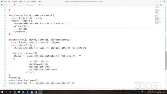Click the Ln, Col cursor position indicator
Image resolution: width=167 pixels, height=94 pixels.
pyautogui.click(x=117, y=89)
